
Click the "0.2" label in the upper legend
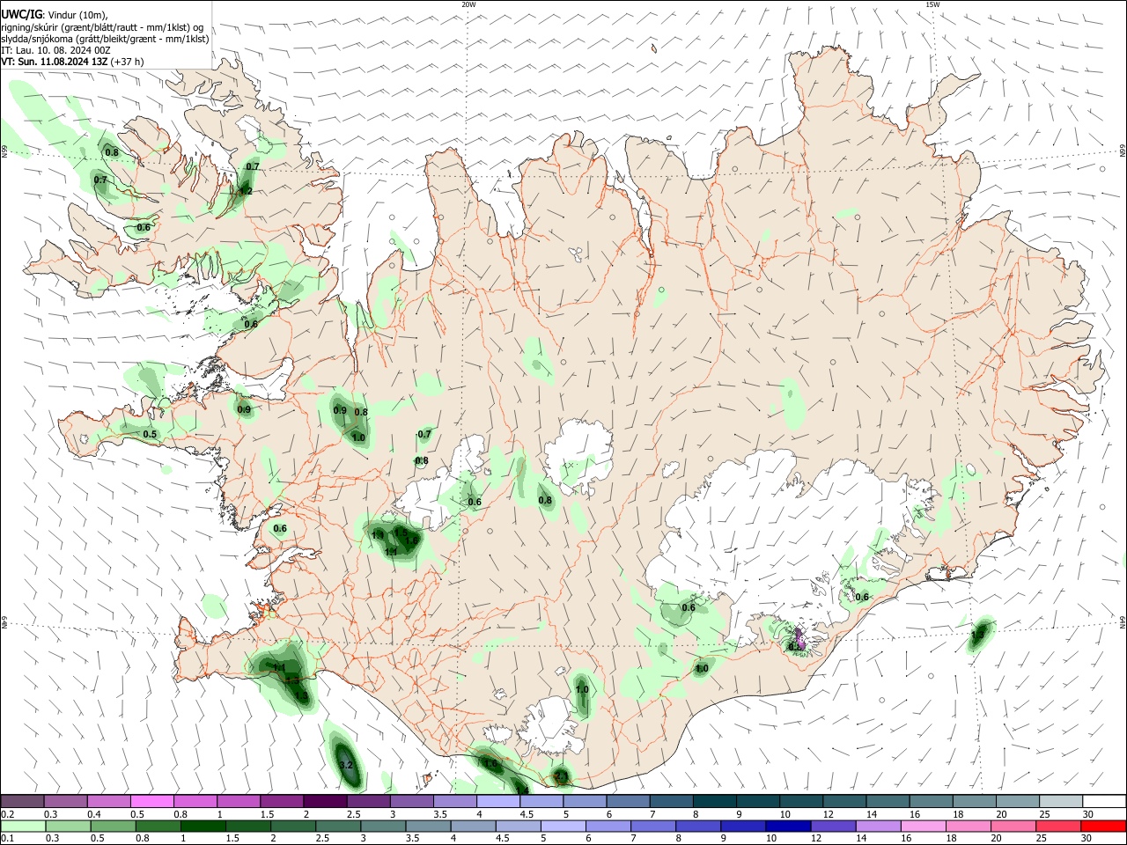tap(7, 814)
